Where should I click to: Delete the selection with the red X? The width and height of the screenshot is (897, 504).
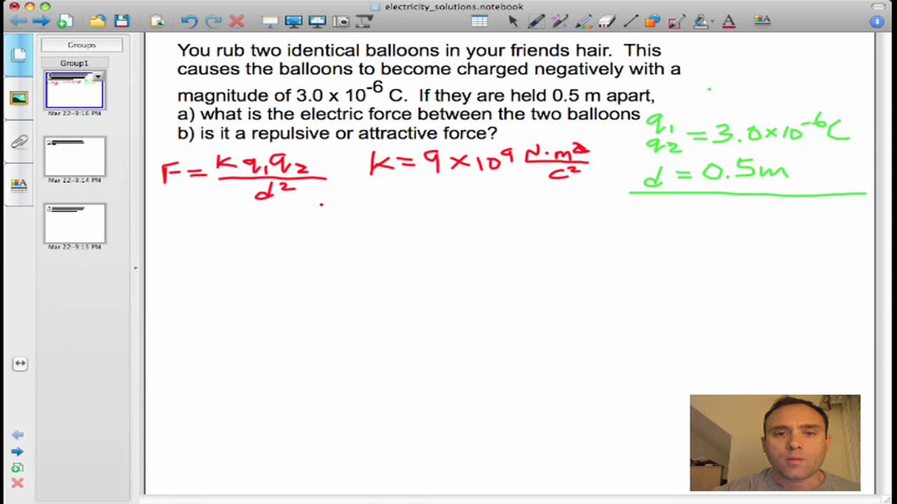[x=237, y=21]
